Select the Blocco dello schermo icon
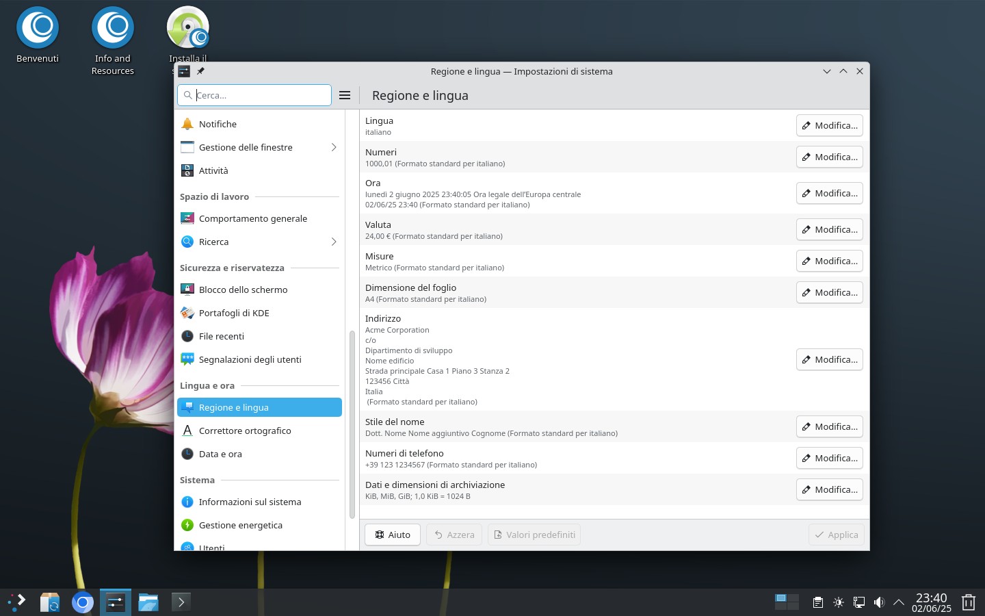985x616 pixels. (x=187, y=290)
